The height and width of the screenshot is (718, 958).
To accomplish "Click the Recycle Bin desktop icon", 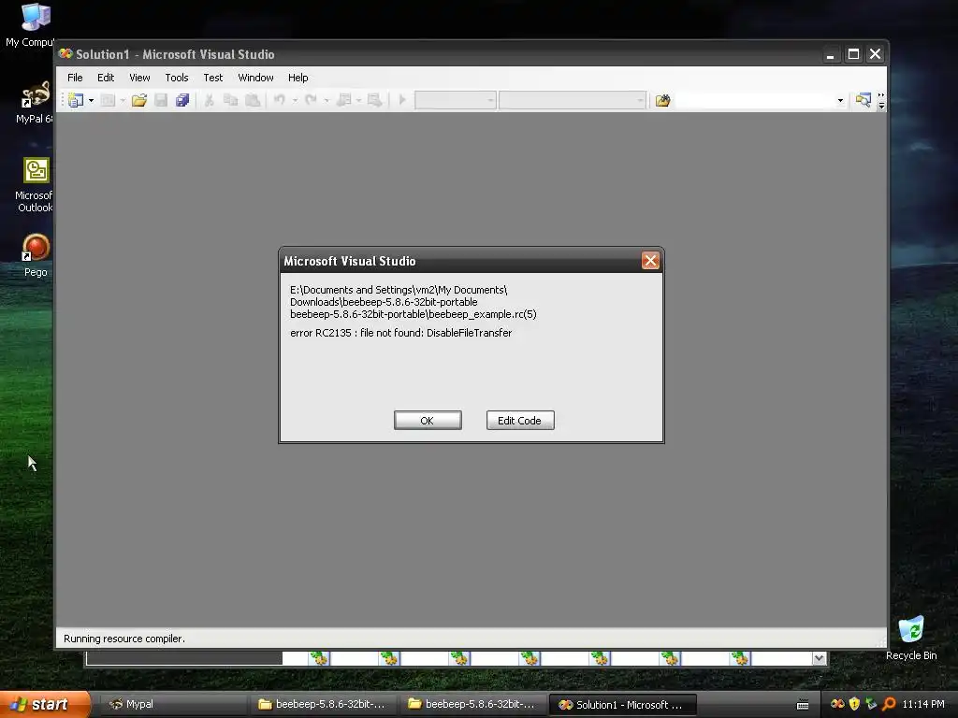I will [911, 639].
